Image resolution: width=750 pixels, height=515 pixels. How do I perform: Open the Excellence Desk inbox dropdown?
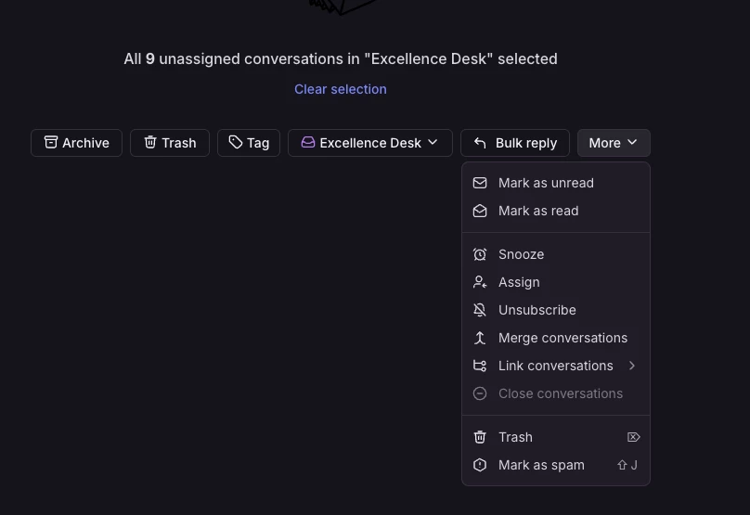coord(370,143)
